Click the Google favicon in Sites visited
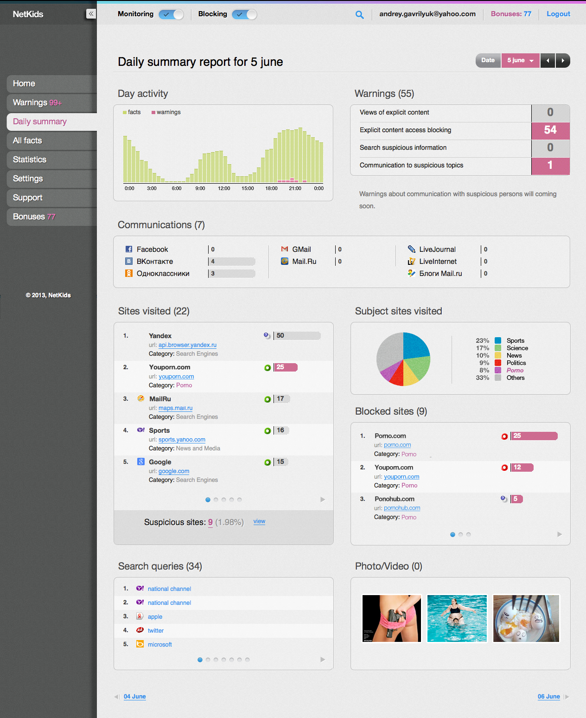Viewport: 586px width, 718px height. tap(140, 462)
